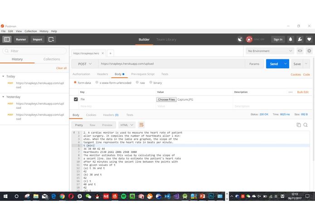Open Opera browser from taskbar
Image resolution: width=315 pixels, height=224 pixels.
(71, 196)
